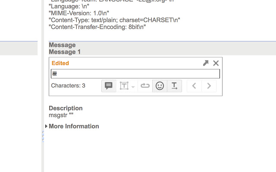
Task: Click the "Language: \n" line
Action: [69, 6]
